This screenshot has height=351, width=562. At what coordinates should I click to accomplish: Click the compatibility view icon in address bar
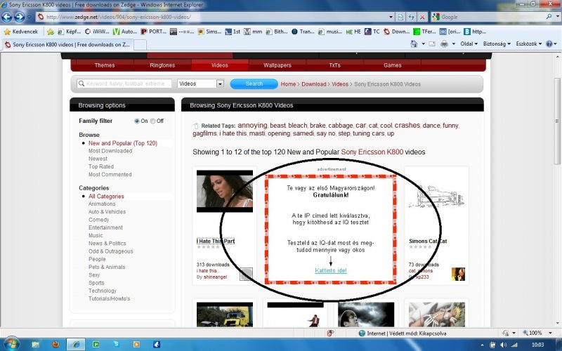pos(400,17)
